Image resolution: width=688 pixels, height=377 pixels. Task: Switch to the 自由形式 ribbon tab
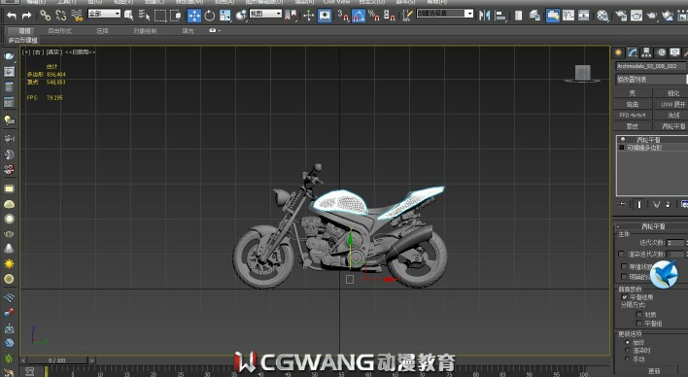[x=59, y=31]
